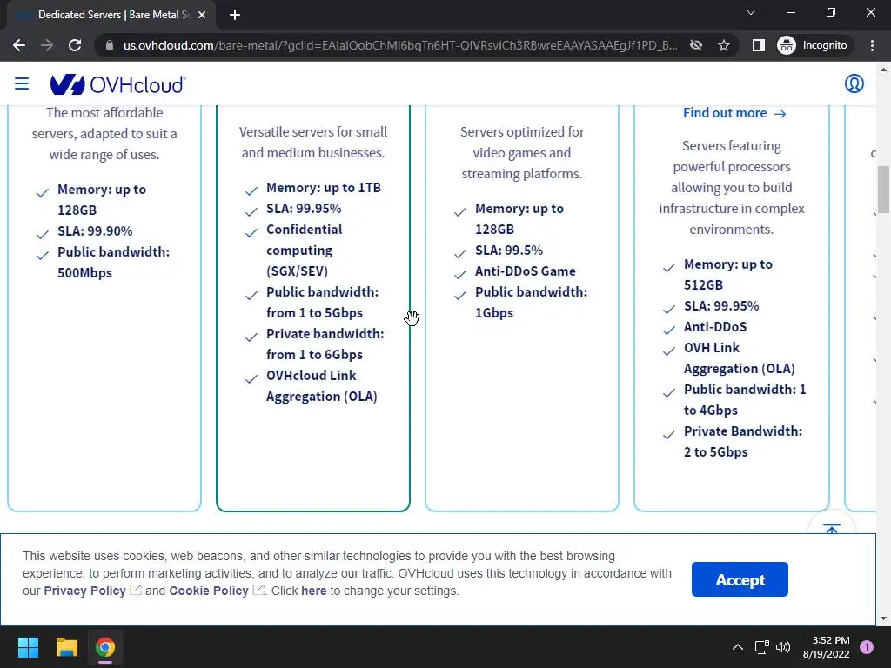Click the 'SLA: 99.90%' feature
Image resolution: width=891 pixels, height=668 pixels.
[x=95, y=231]
